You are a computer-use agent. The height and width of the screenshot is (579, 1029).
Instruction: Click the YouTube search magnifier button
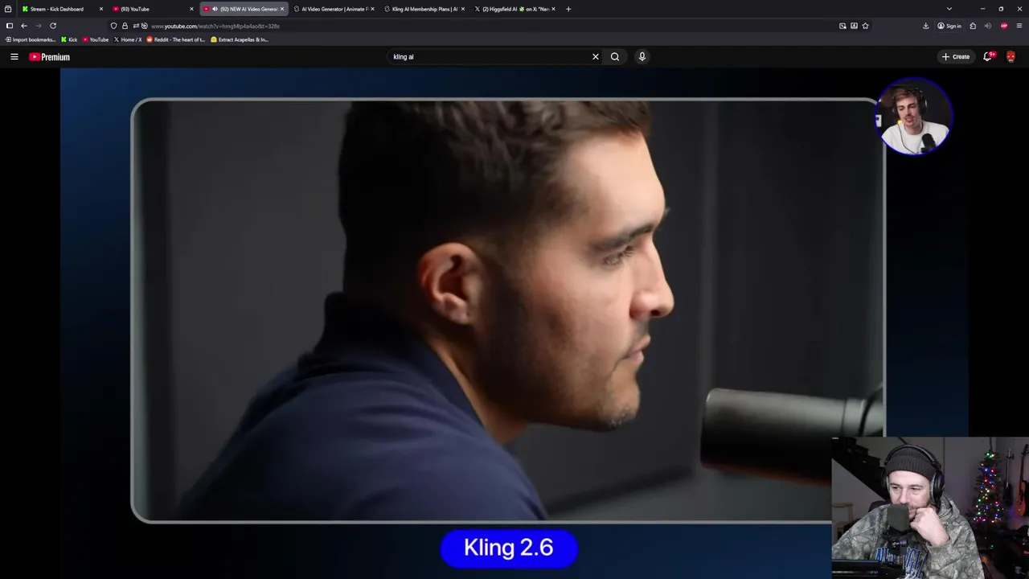pos(615,57)
